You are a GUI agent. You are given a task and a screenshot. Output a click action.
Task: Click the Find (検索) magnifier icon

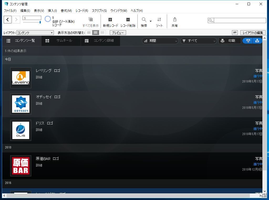click(x=144, y=20)
